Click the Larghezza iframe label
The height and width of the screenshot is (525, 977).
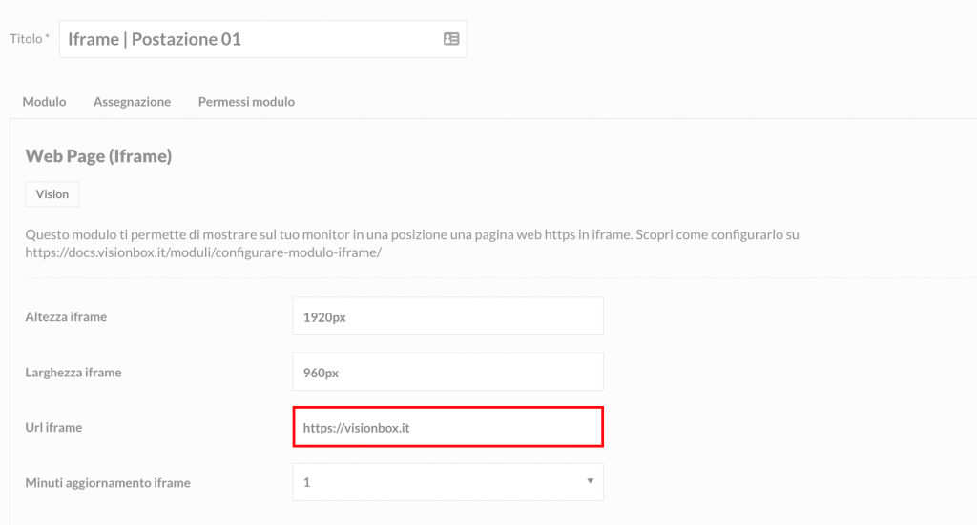(x=73, y=372)
